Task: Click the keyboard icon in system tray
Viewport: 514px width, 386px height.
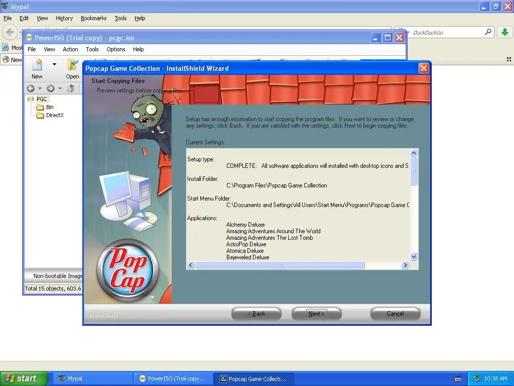Action: [x=458, y=379]
